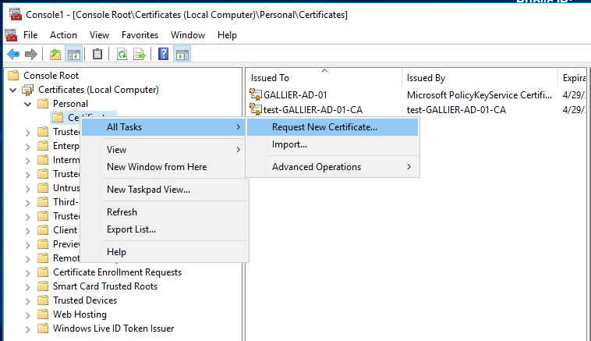Screen dimensions: 591x341
Task: Click Certificate Enrollment Requests folder icon
Action: (x=43, y=272)
